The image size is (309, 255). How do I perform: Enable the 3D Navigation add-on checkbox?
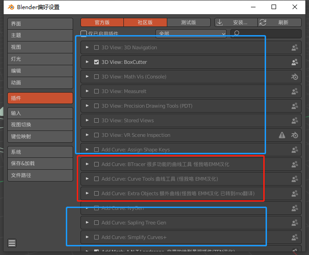(96, 47)
